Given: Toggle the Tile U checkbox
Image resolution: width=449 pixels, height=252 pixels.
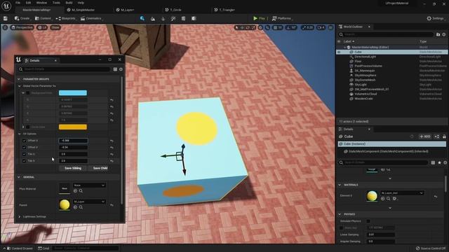Looking at the screenshot, I should [x=24, y=154].
